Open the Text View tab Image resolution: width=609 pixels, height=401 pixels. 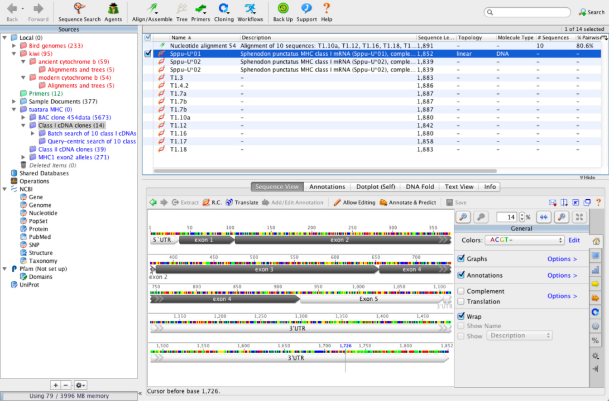coord(459,187)
